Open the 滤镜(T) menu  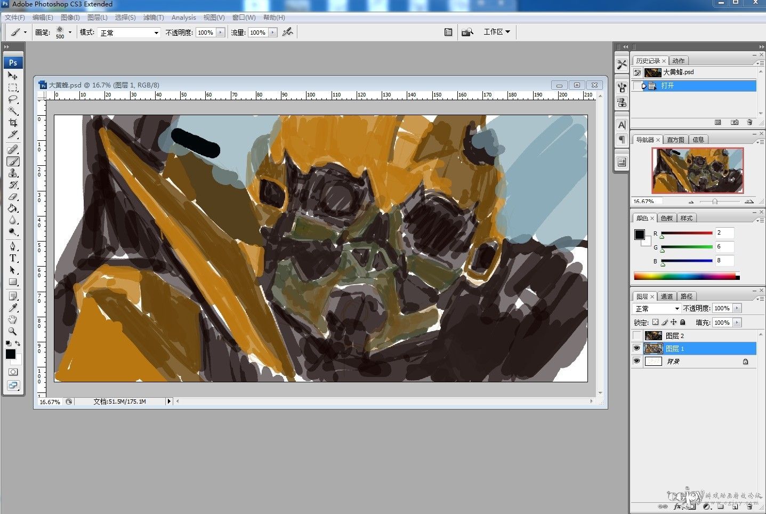154,18
